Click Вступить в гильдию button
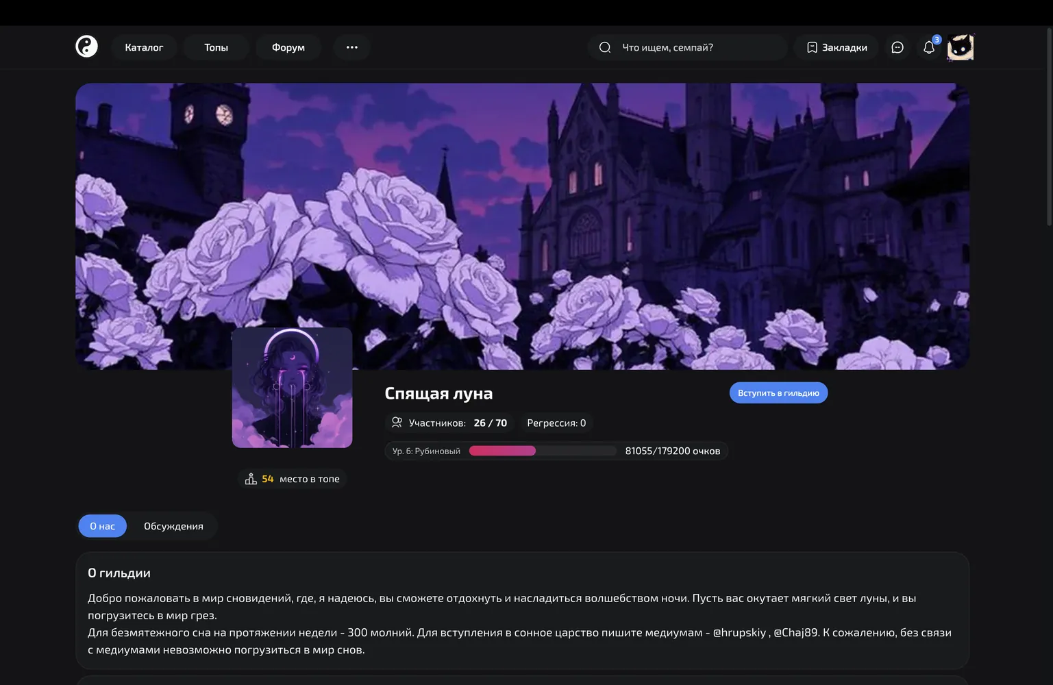The image size is (1053, 685). 778,393
